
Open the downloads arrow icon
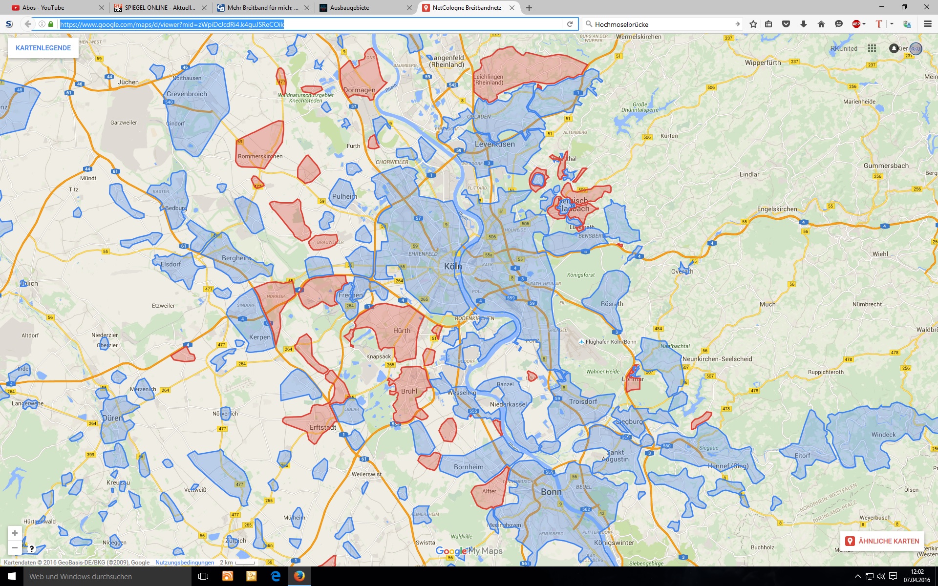click(x=804, y=24)
